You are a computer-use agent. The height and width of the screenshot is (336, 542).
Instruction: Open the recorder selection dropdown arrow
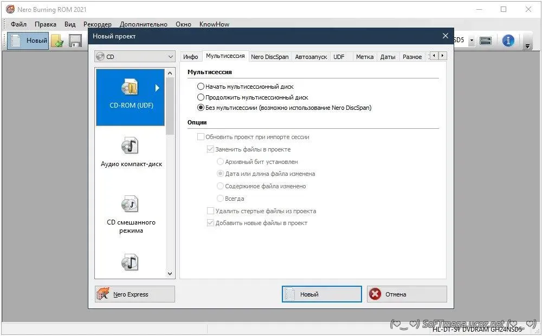472,41
